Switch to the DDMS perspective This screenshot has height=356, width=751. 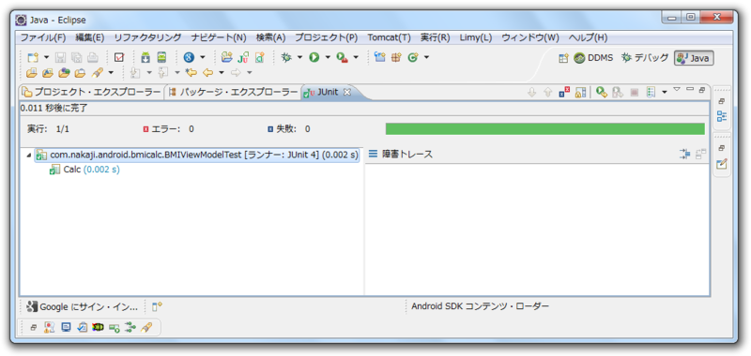[593, 58]
